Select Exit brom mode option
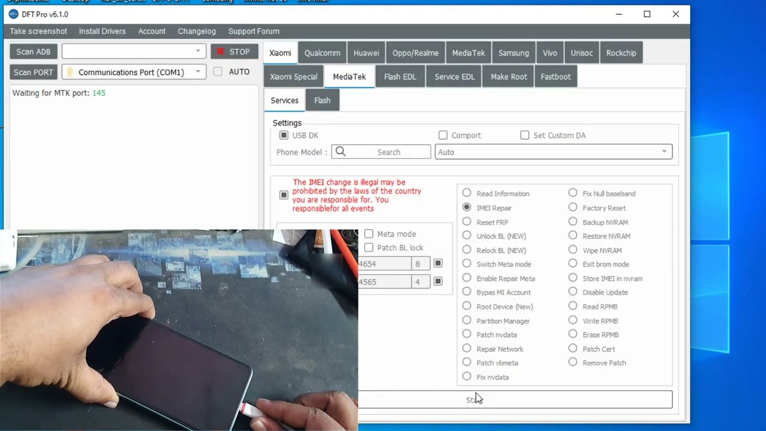Screen dimensions: 766x431 point(573,263)
